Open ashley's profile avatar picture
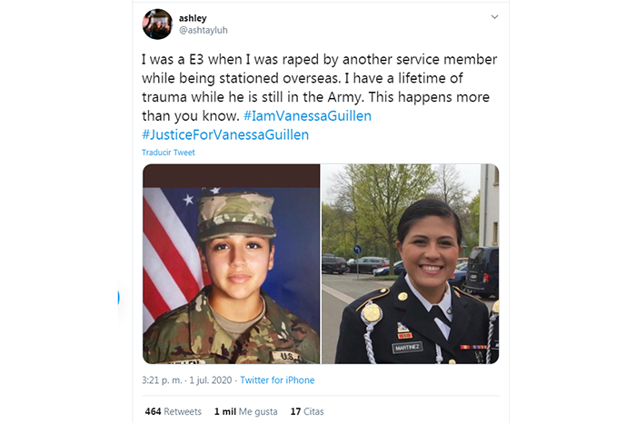 click(157, 25)
